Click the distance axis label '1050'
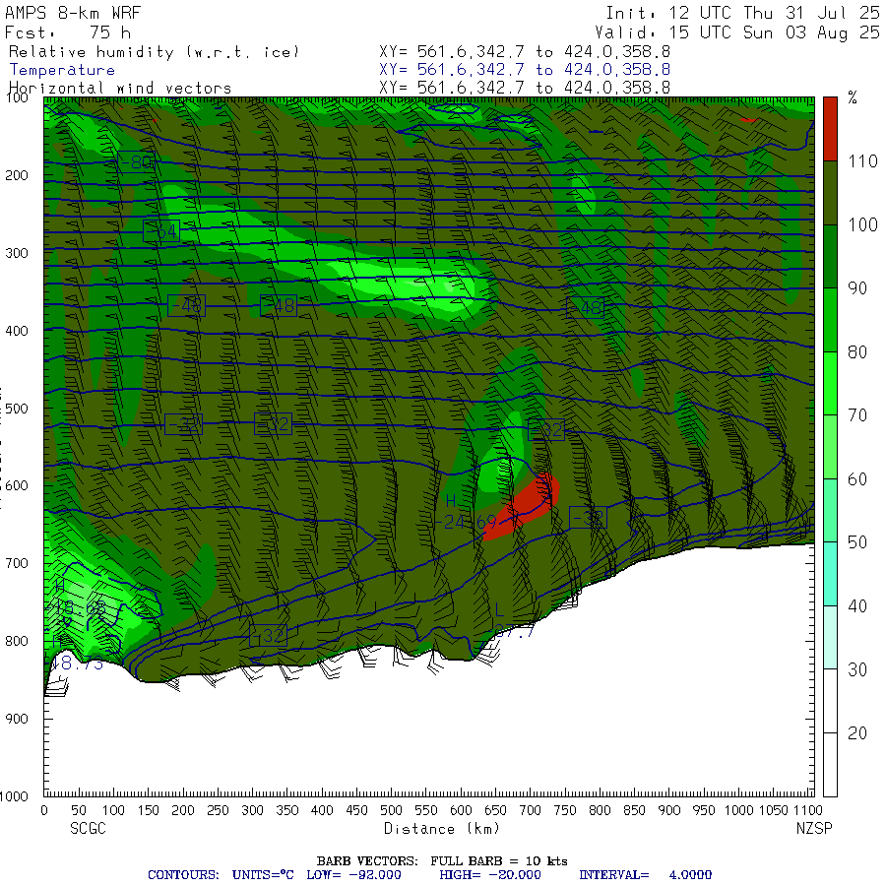Viewport: 886px width, 886px height. coord(773,811)
